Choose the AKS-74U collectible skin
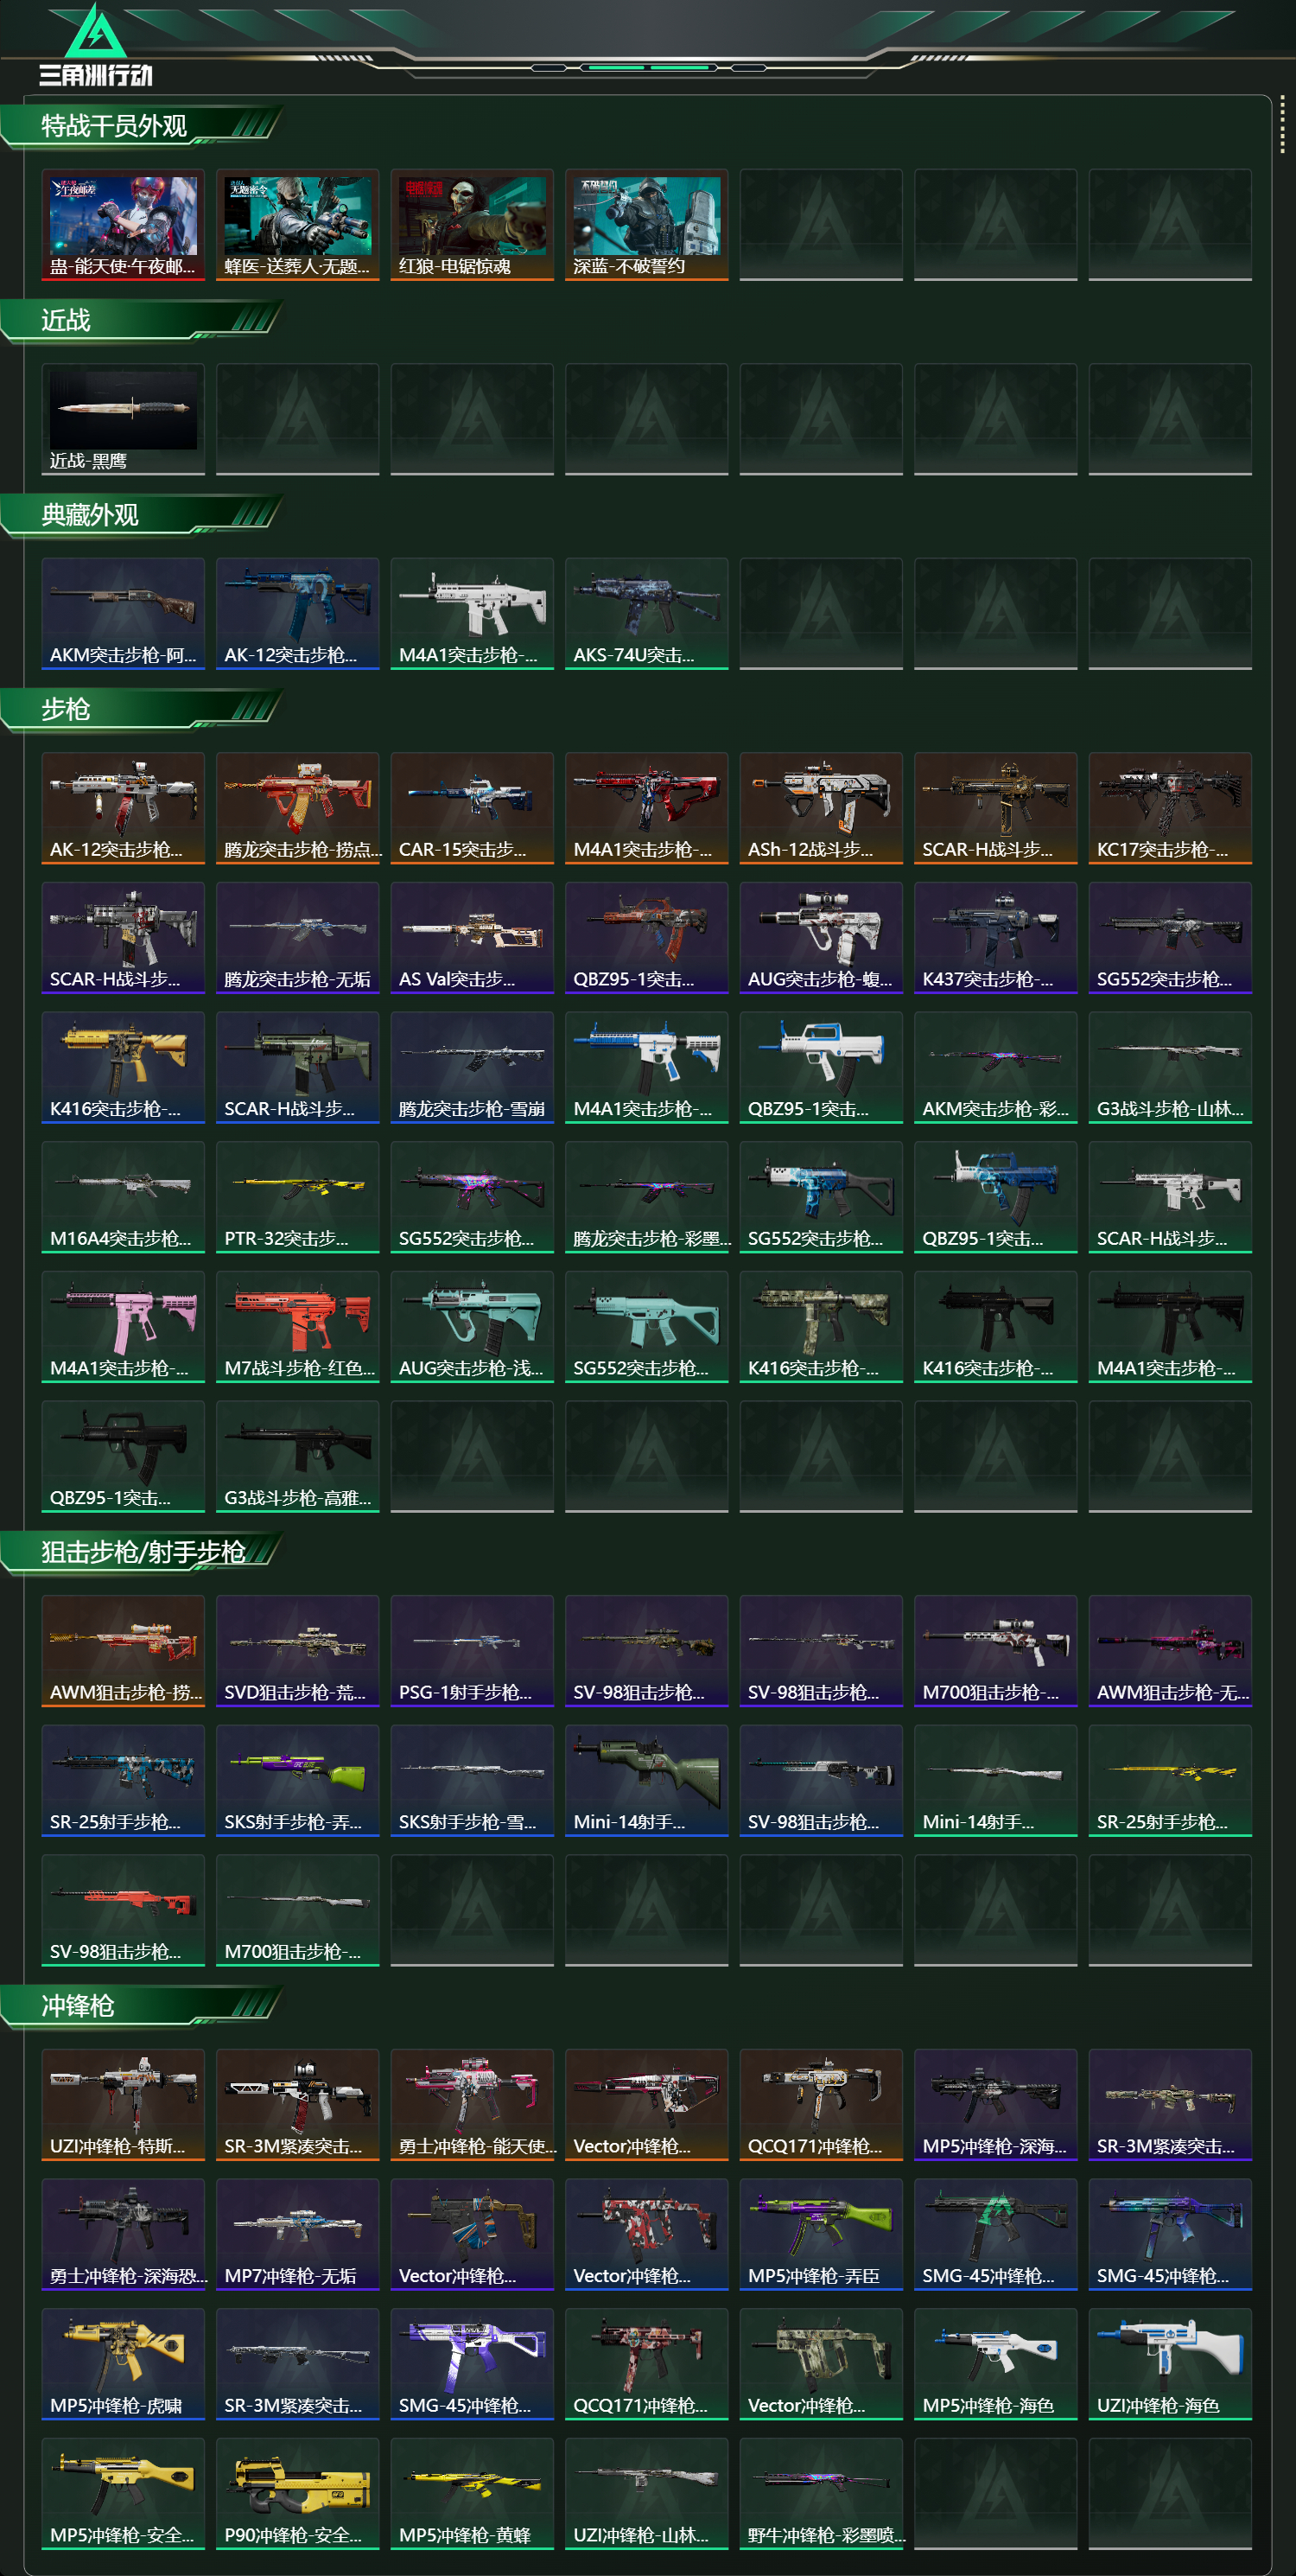 pos(646,613)
